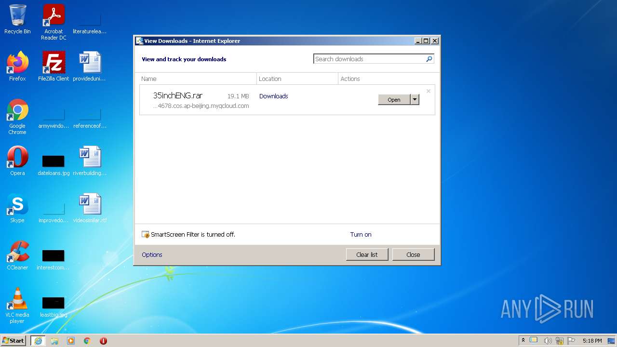Launch Acrobat Reader DC shortcut
The width and height of the screenshot is (617, 347).
coord(54,22)
